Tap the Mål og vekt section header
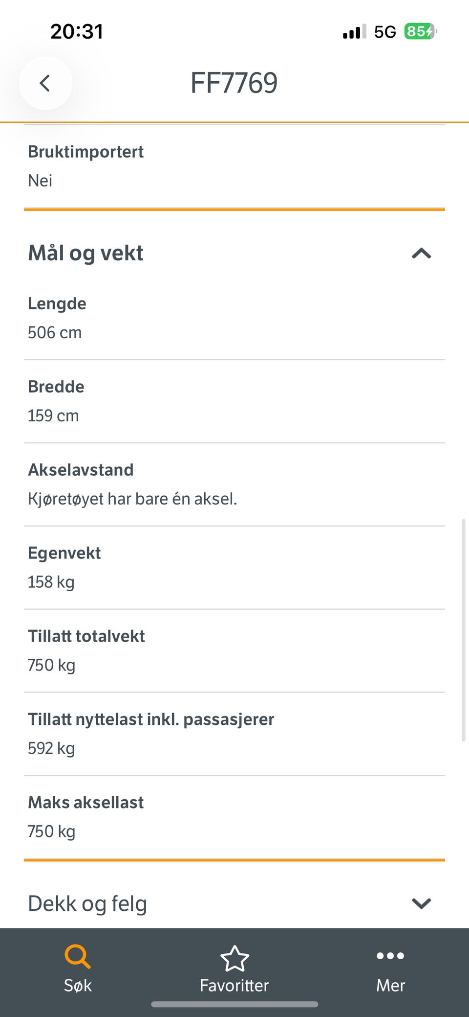Screen dimensions: 469x1017 (x=234, y=253)
